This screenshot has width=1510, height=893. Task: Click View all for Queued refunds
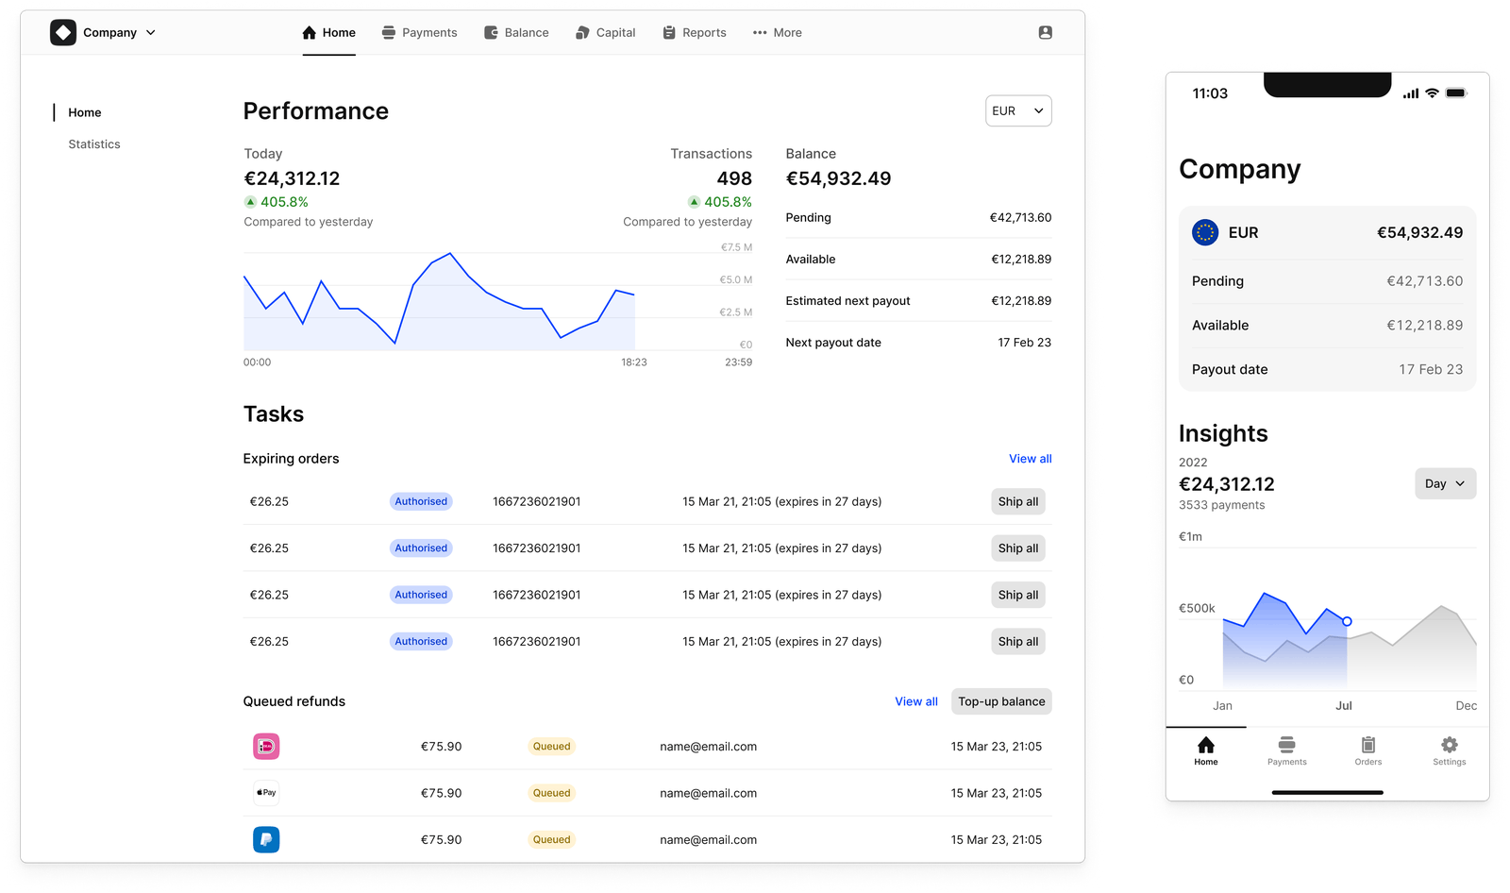coord(916,701)
